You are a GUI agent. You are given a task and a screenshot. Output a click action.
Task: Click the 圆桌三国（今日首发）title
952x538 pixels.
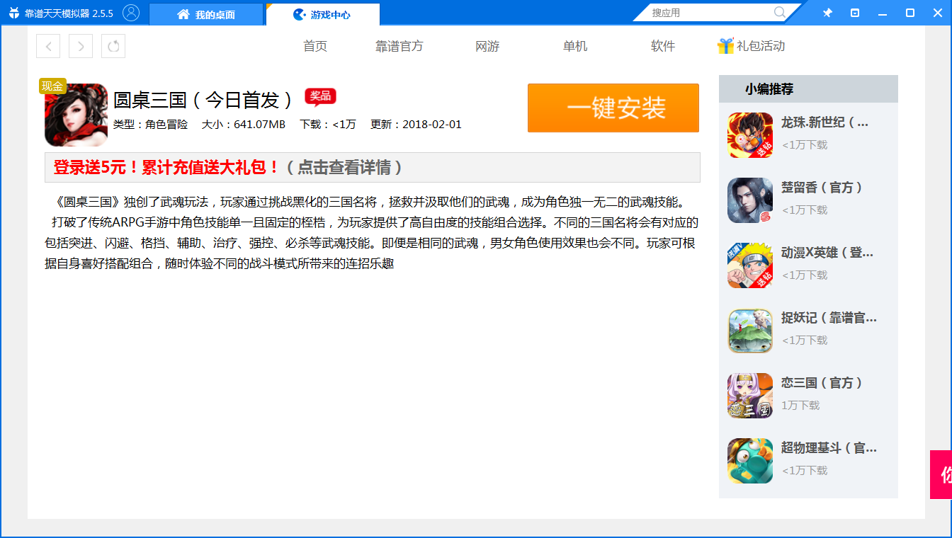pyautogui.click(x=203, y=100)
